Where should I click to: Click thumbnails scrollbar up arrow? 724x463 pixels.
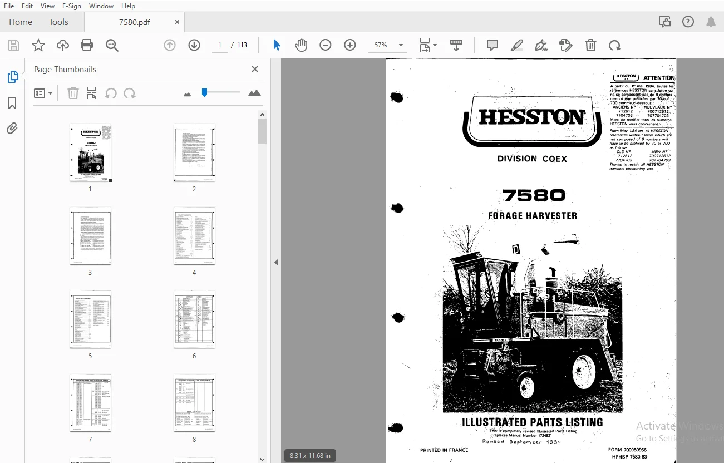(x=263, y=115)
